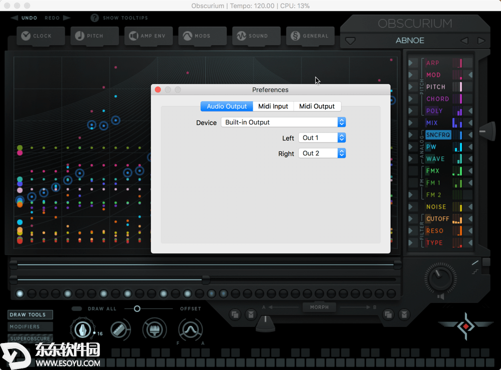The width and height of the screenshot is (501, 370).
Task: Select the POLY parameter lane
Action: 434,111
